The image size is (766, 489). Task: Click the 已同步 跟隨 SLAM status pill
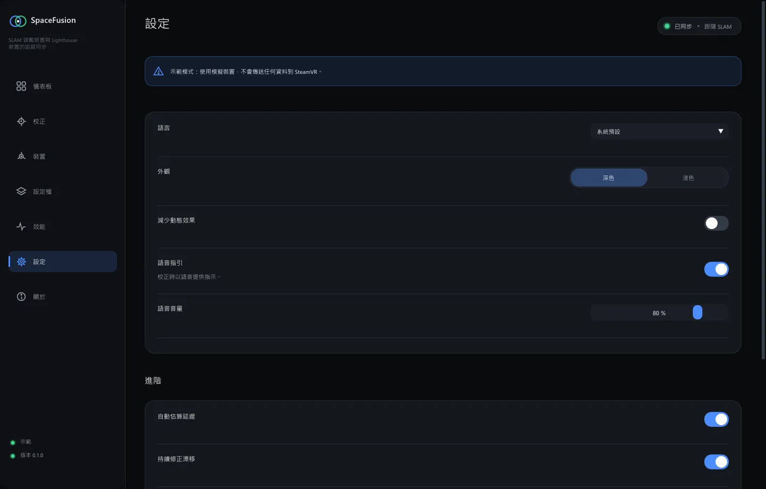tap(700, 26)
